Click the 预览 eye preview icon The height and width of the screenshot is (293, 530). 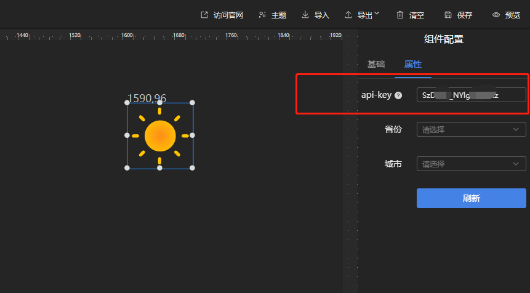[496, 15]
